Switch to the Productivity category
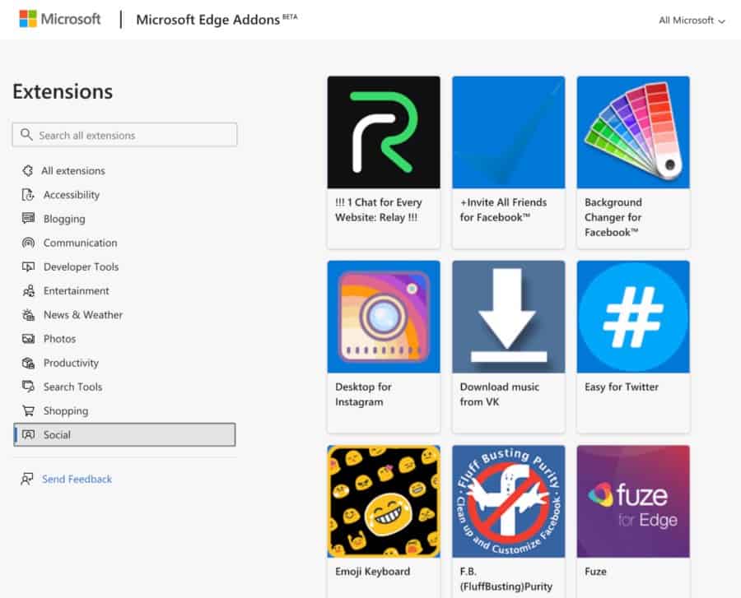 click(71, 363)
